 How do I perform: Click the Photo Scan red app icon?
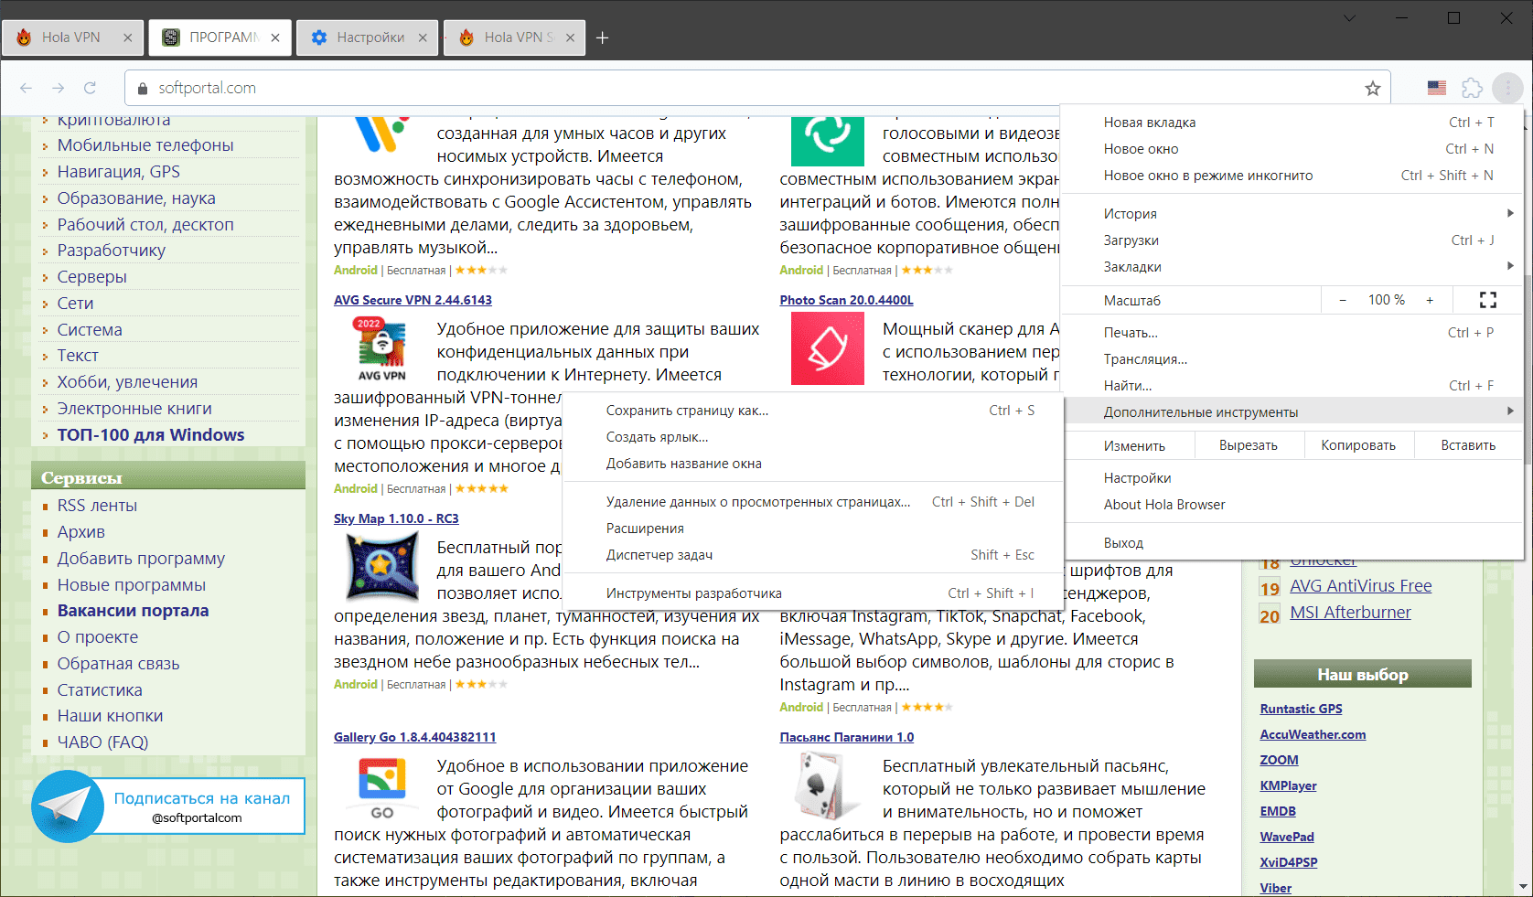coord(828,348)
